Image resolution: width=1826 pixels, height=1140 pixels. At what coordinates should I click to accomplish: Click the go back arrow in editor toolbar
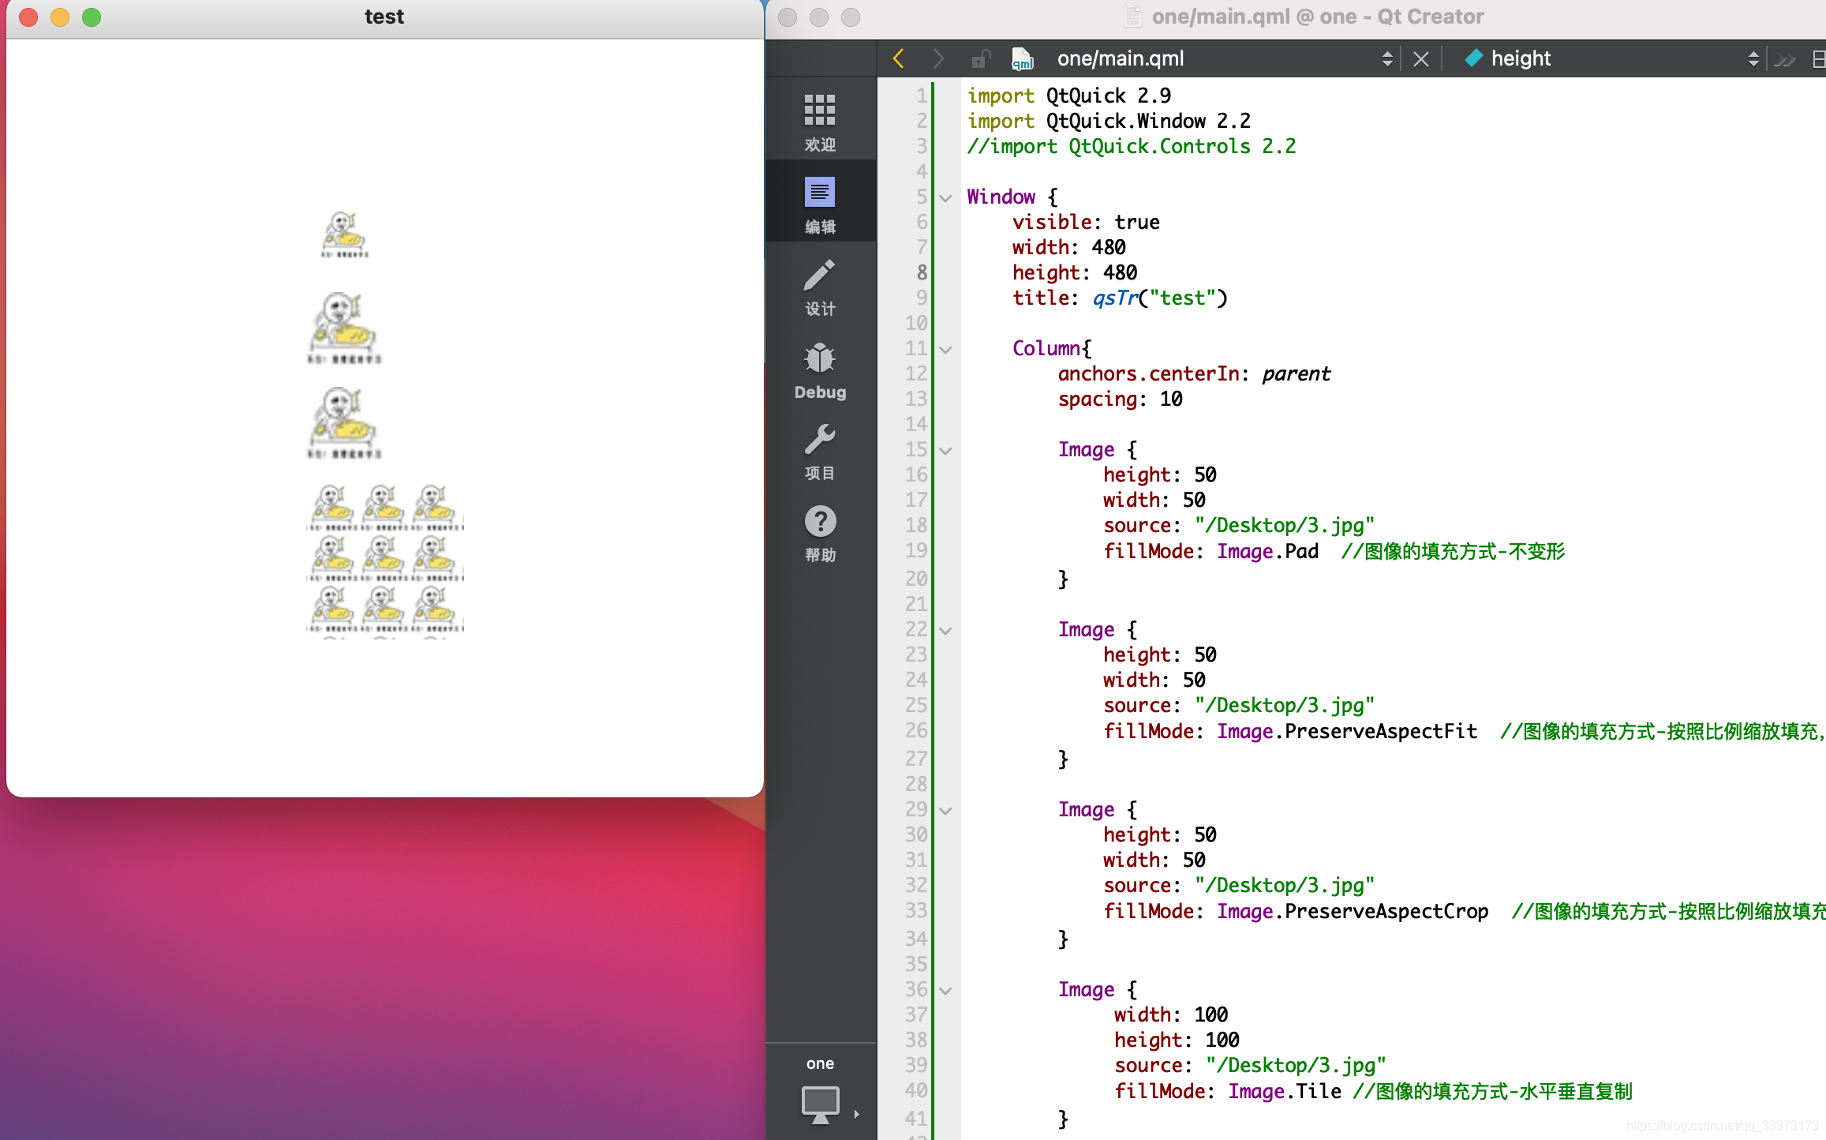pyautogui.click(x=898, y=58)
